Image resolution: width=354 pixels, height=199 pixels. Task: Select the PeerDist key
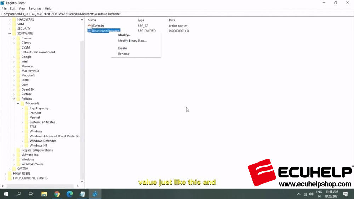coord(35,113)
